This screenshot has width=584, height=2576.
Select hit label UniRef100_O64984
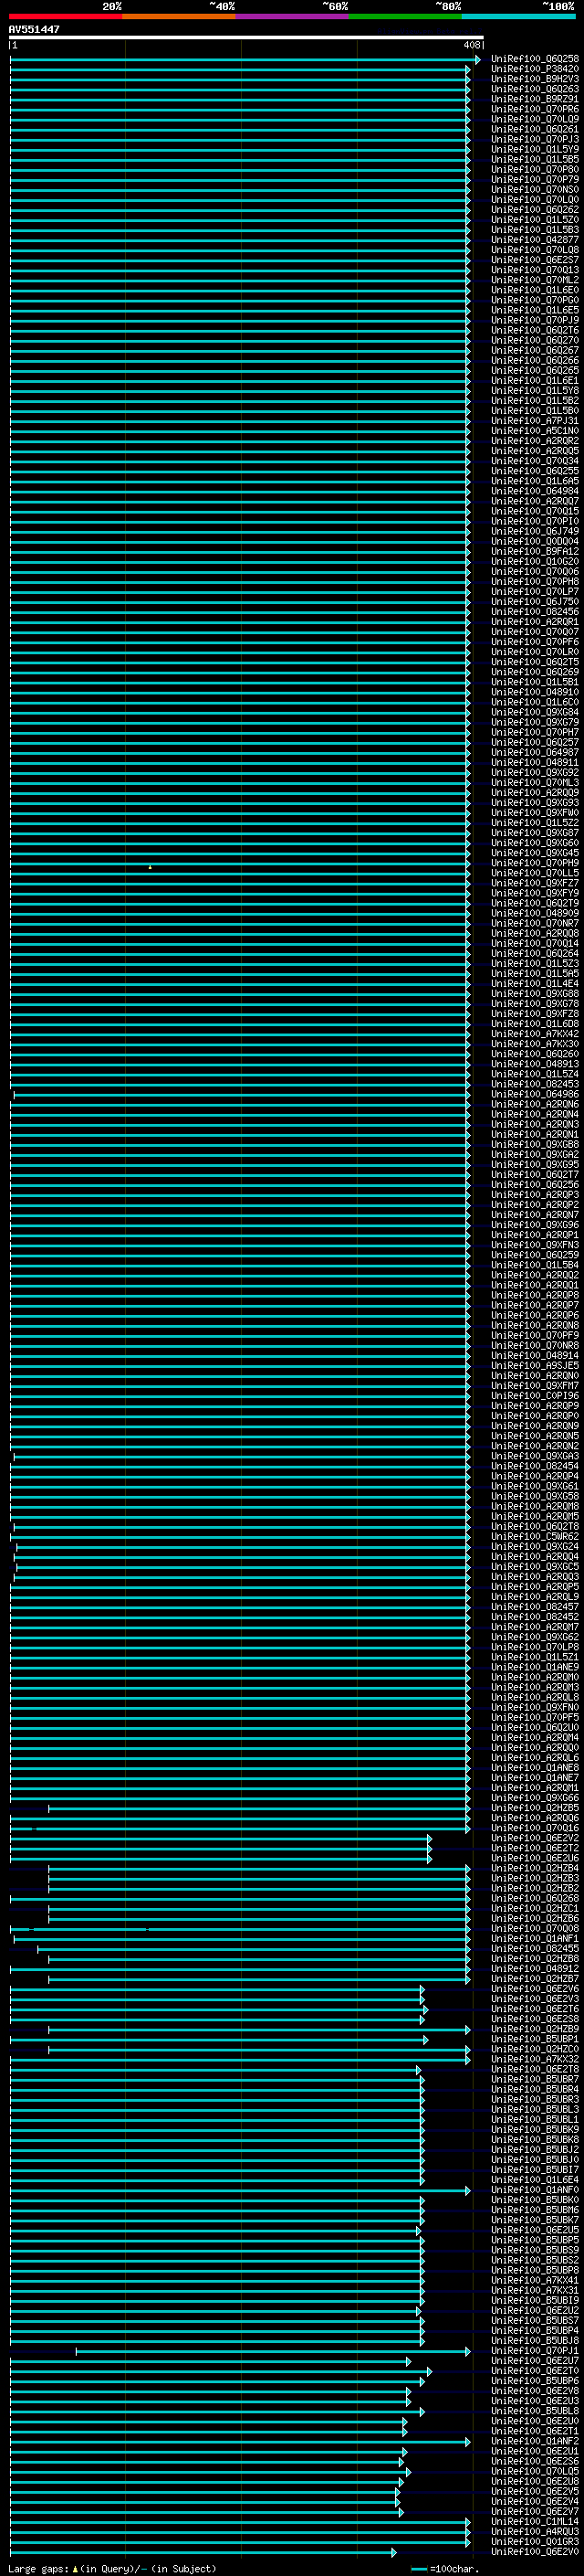pos(535,491)
